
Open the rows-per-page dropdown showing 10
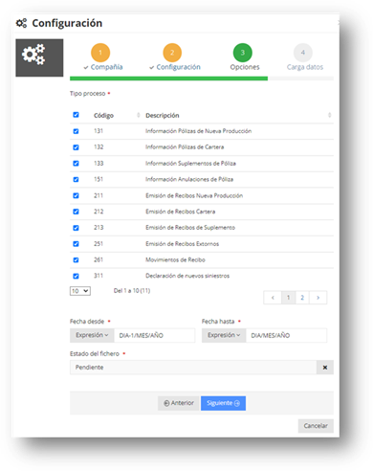[80, 291]
